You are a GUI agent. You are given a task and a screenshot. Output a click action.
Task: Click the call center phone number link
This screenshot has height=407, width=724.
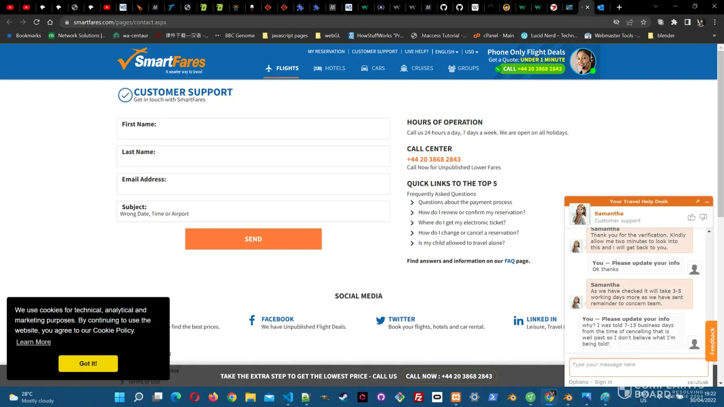point(434,160)
